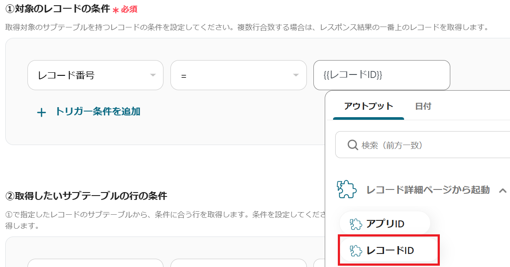Focus the 検索（前方一致） search field
510x267 pixels.
[x=422, y=145]
